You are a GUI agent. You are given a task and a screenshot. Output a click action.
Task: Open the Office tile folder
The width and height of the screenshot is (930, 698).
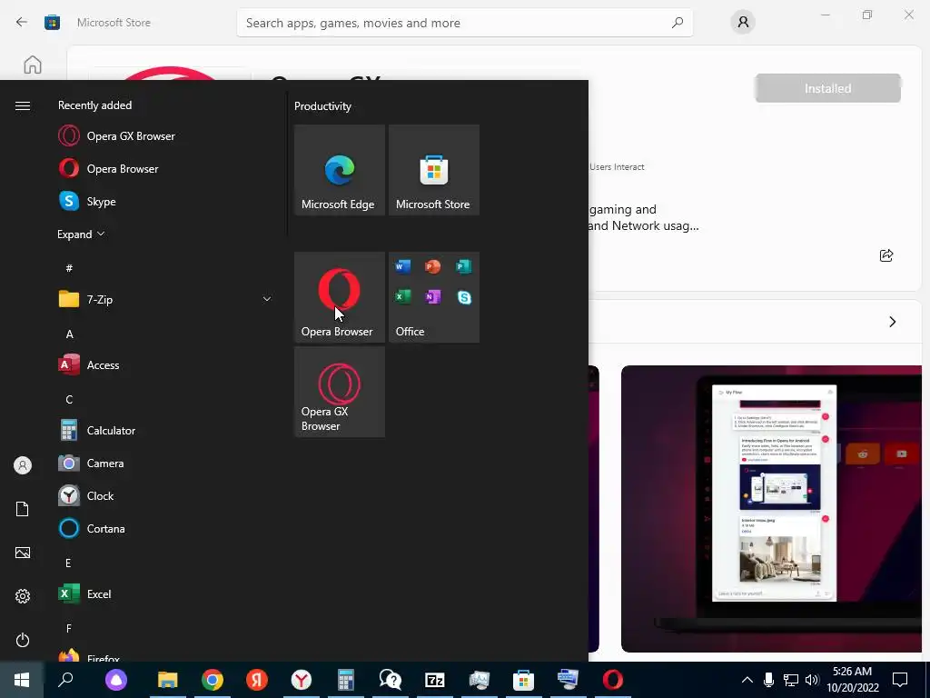(x=433, y=297)
